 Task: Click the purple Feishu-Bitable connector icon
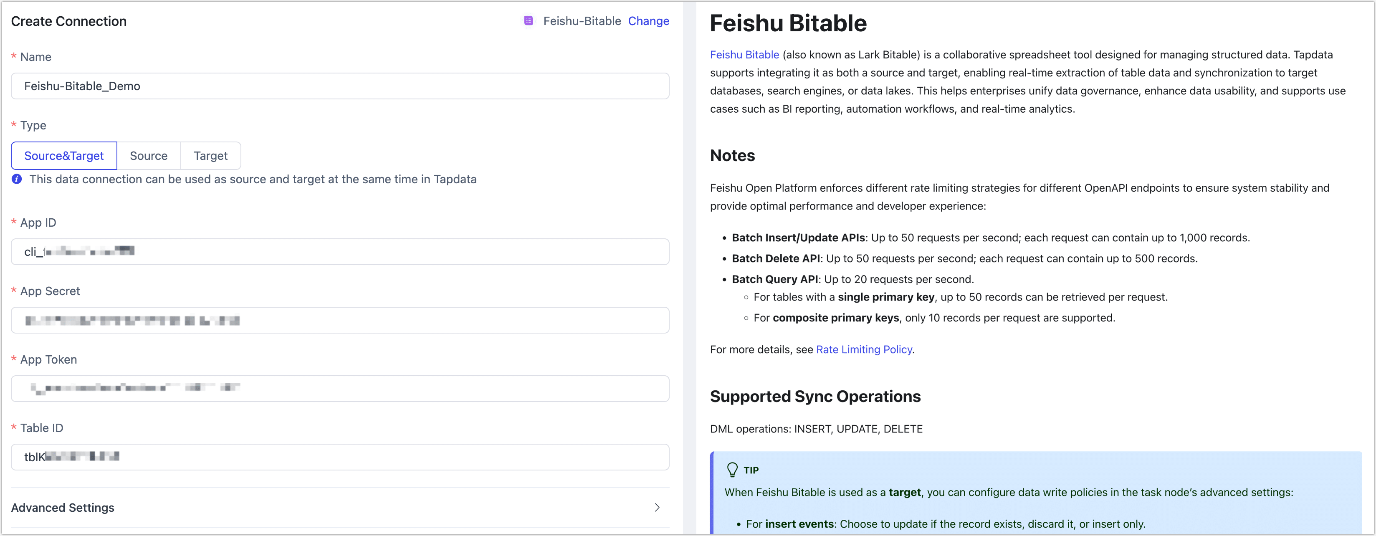click(528, 21)
